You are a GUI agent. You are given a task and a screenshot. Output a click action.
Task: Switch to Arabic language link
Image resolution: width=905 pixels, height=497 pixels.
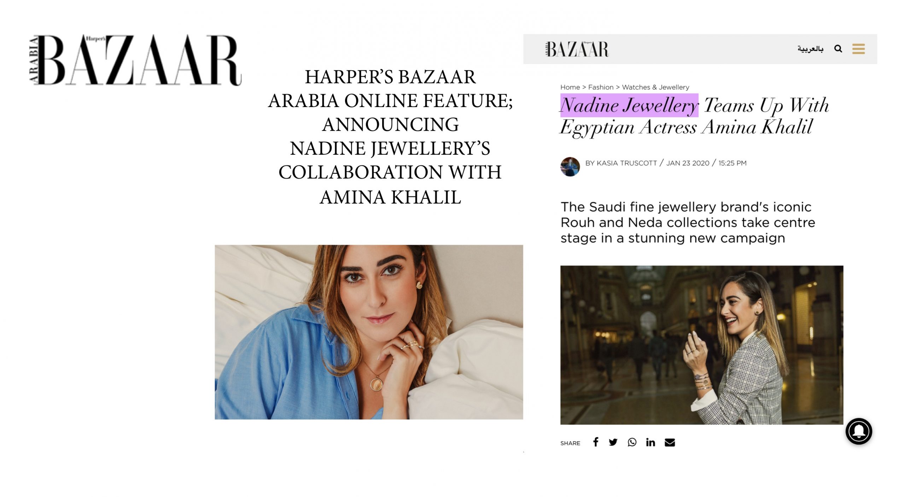tap(810, 49)
